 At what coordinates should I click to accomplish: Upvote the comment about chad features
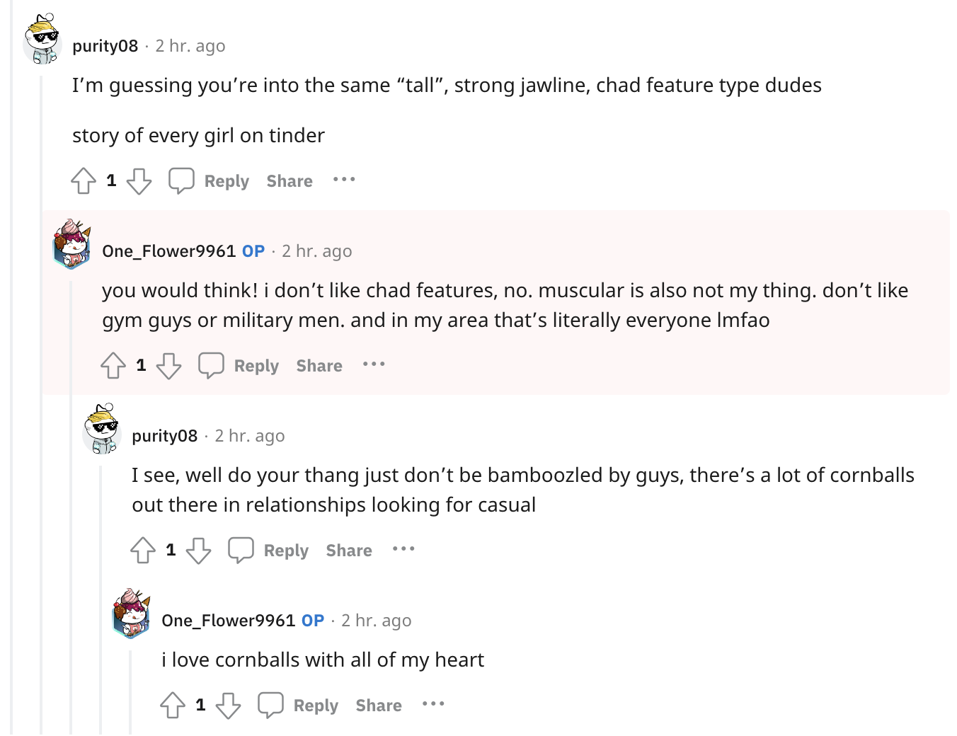point(113,366)
